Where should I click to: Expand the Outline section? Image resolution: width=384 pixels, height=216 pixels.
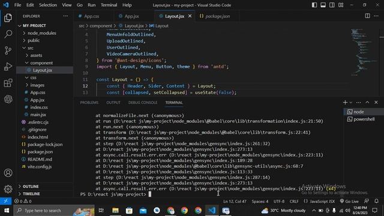click(44, 187)
